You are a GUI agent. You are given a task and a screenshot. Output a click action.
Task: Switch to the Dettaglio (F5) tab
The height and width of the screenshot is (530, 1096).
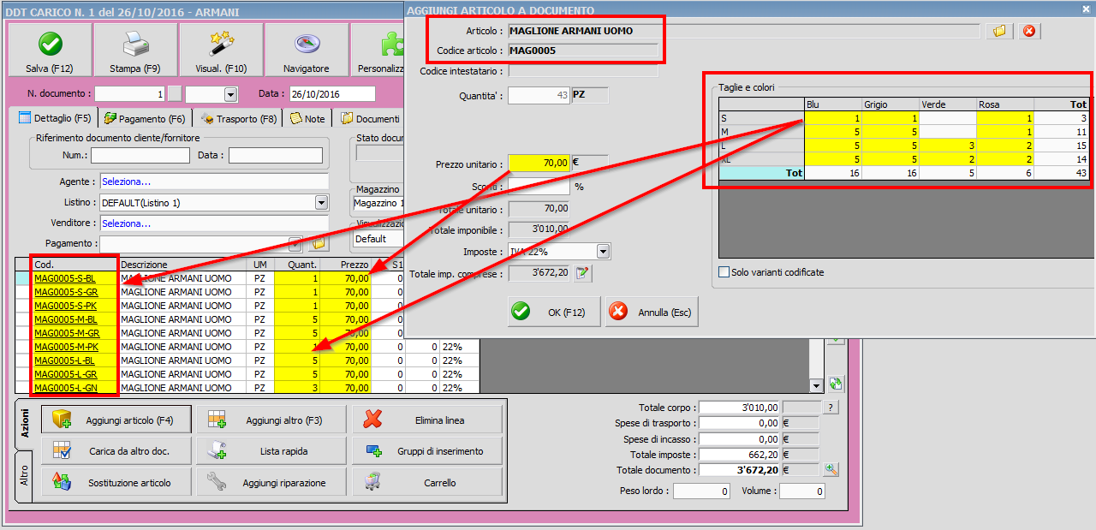tap(55, 118)
